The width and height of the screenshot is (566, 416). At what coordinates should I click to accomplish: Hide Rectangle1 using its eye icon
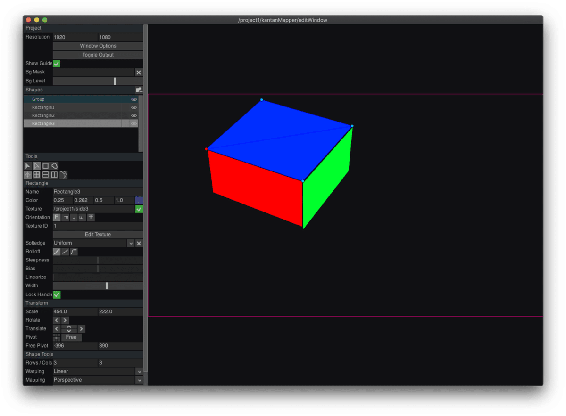pos(134,107)
